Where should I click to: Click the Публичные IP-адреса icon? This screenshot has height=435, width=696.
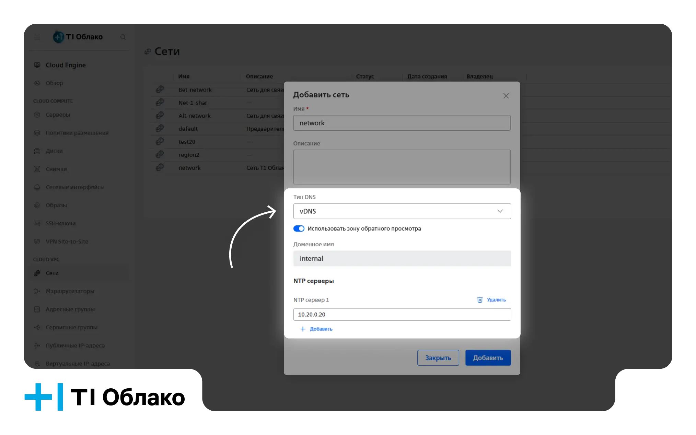pos(37,345)
